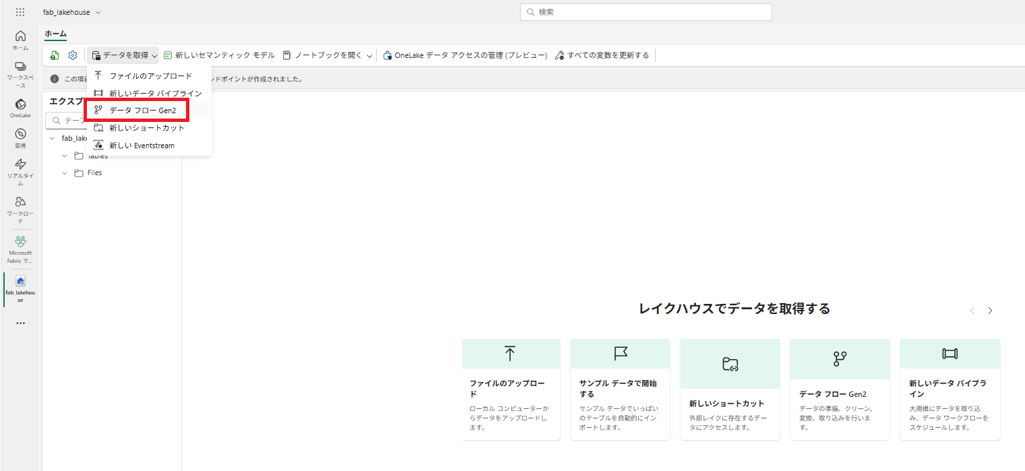Open OneLake in the left sidebar

(x=20, y=108)
